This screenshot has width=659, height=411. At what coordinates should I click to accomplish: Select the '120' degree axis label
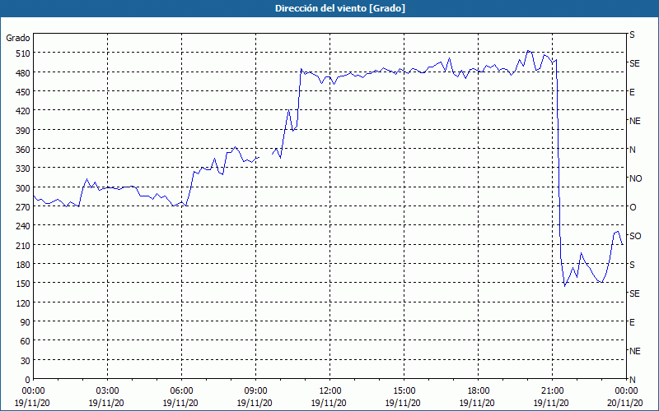click(x=23, y=302)
